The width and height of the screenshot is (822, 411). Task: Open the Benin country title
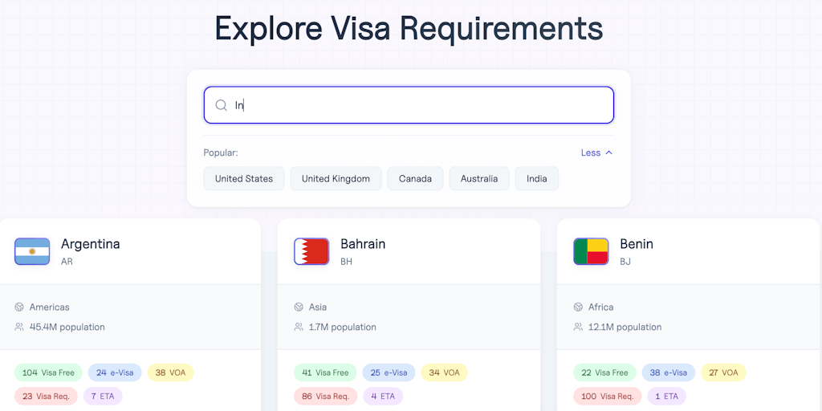pos(637,244)
